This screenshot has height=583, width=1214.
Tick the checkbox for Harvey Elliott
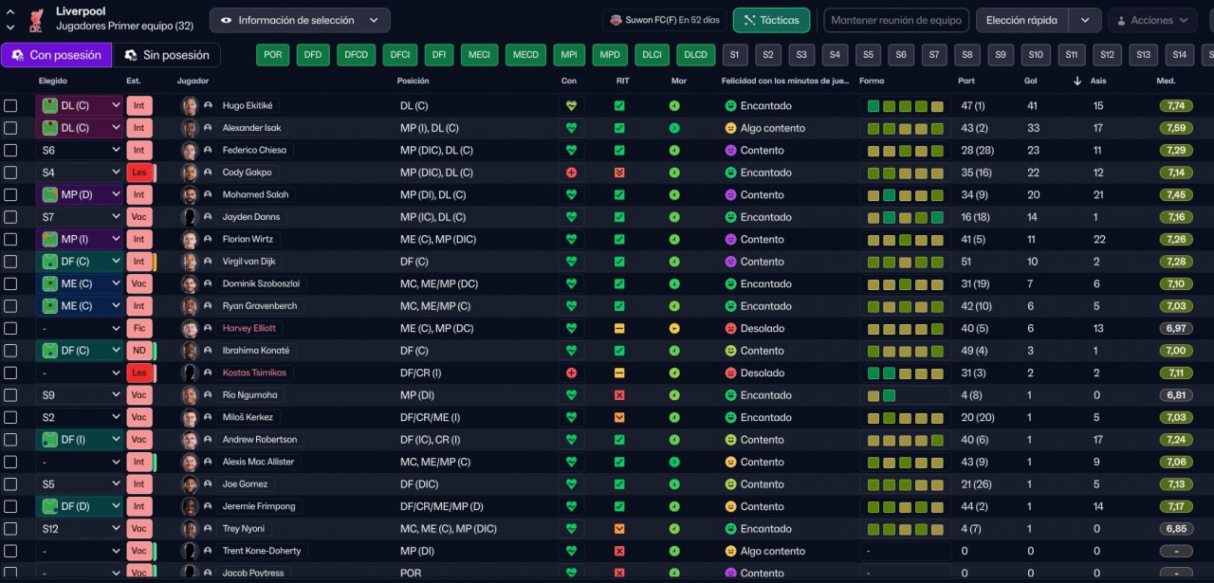[10, 328]
